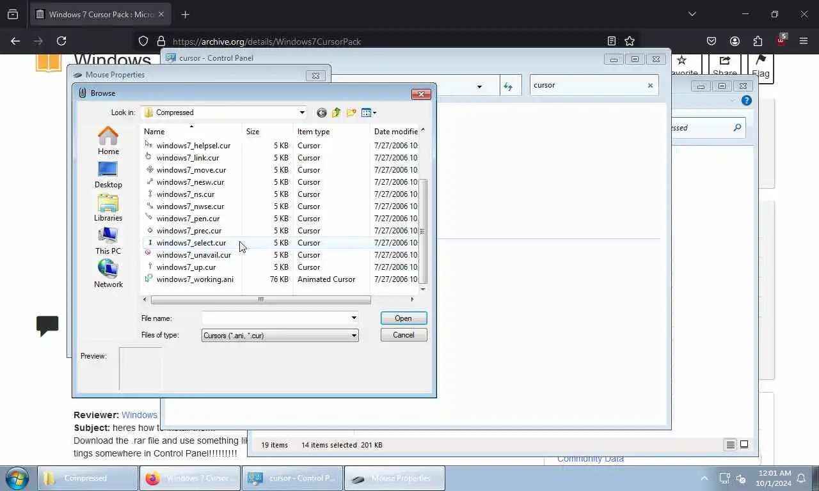Image resolution: width=819 pixels, height=491 pixels.
Task: Switch to Mouse Properties taskbar item
Action: (x=395, y=478)
